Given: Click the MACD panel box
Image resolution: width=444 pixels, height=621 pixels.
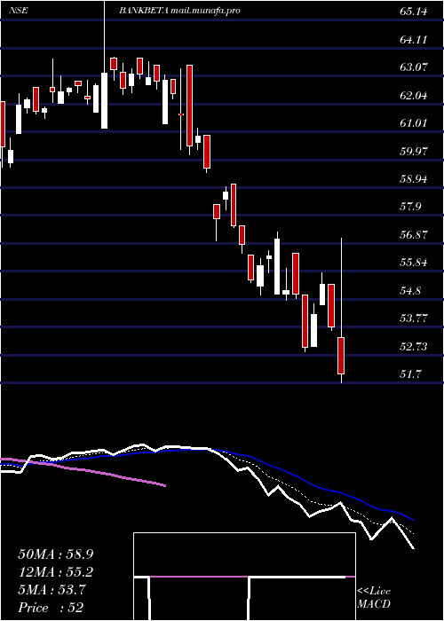Looking at the screenshot, I should tap(244, 577).
